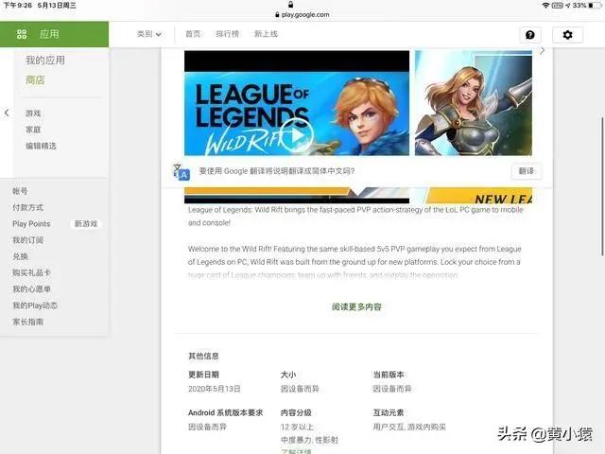Open the 新上线 new releases tab
The image size is (605, 454).
tap(266, 34)
